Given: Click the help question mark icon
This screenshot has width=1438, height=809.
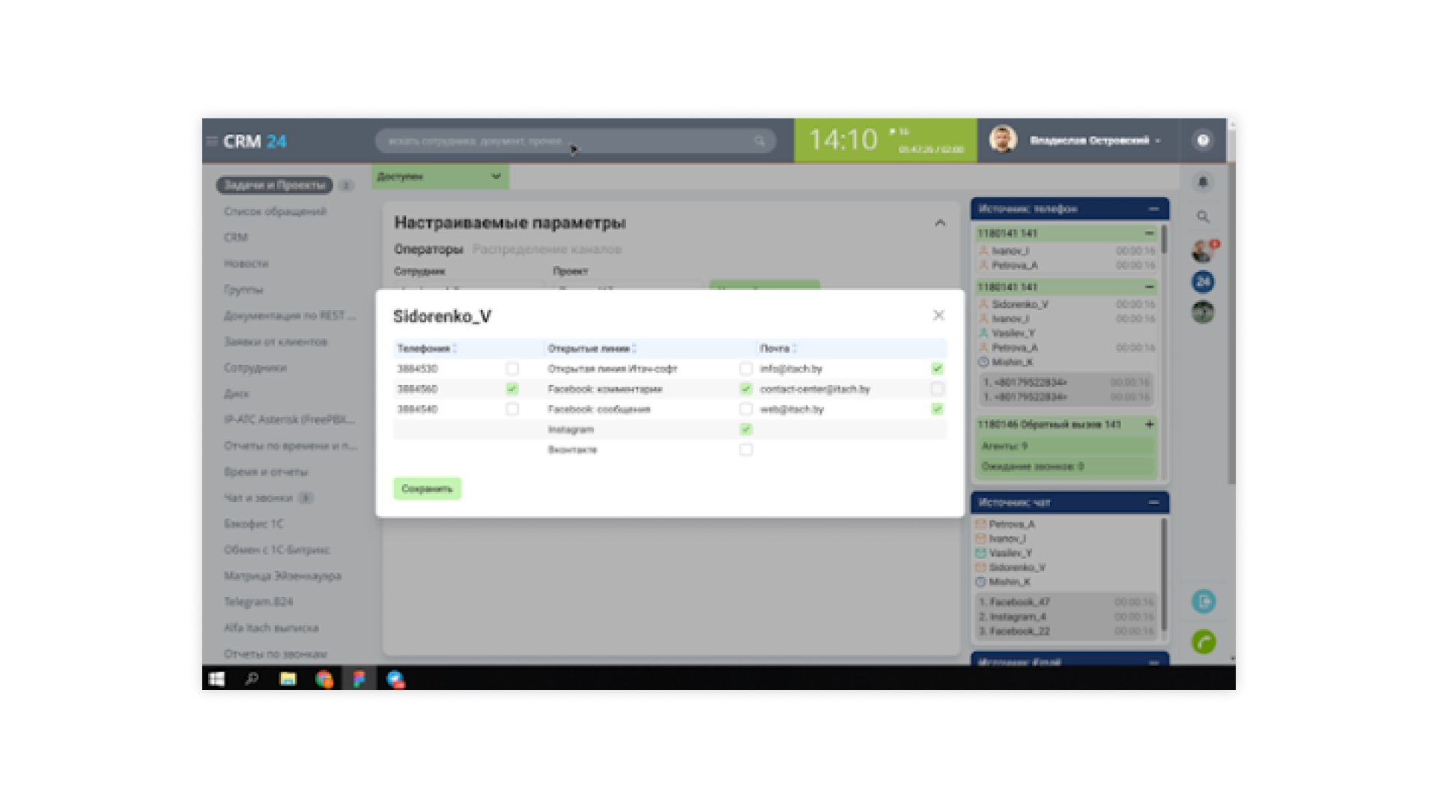Looking at the screenshot, I should tap(1203, 140).
